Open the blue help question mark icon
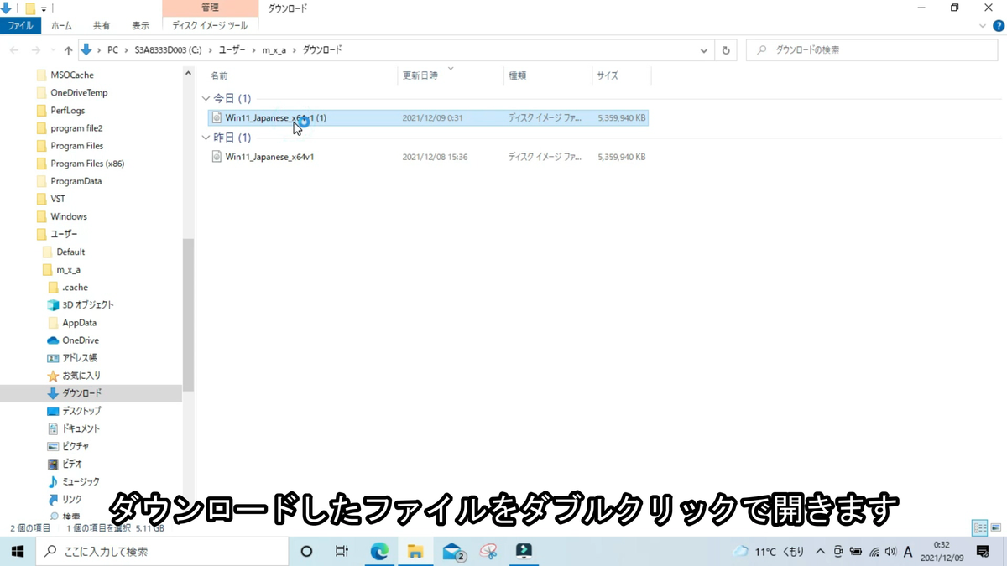 (x=999, y=26)
